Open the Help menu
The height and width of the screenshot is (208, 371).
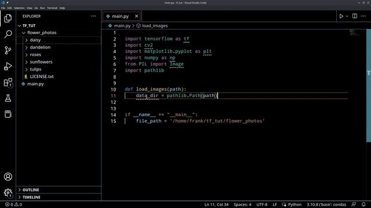coord(62,8)
